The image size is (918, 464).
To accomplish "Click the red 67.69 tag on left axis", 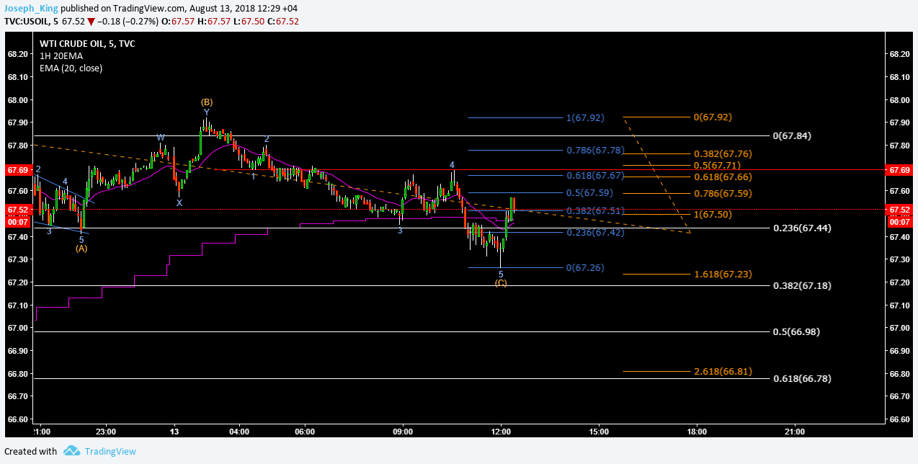I will tap(17, 170).
